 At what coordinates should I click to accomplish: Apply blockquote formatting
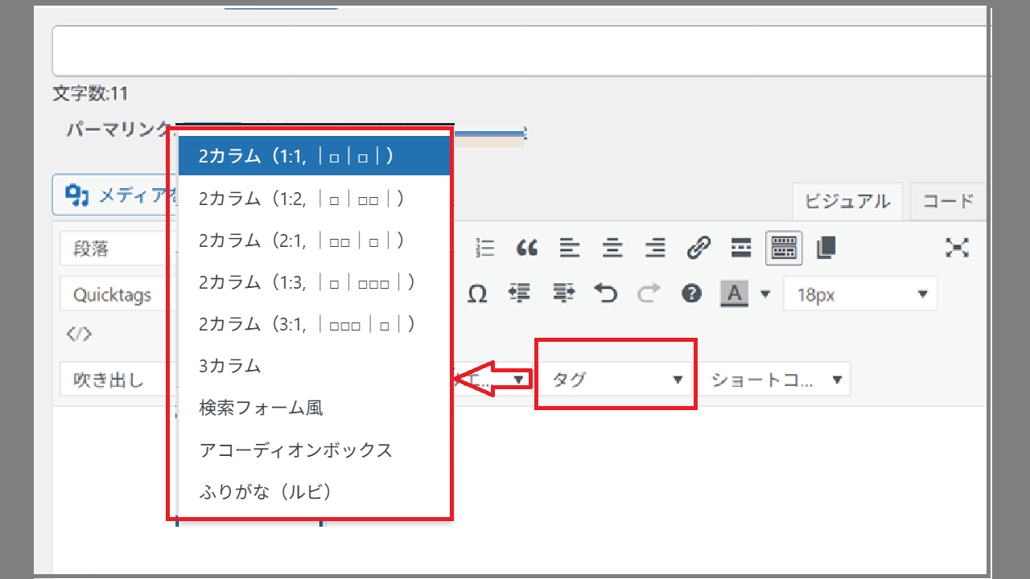pyautogui.click(x=527, y=248)
